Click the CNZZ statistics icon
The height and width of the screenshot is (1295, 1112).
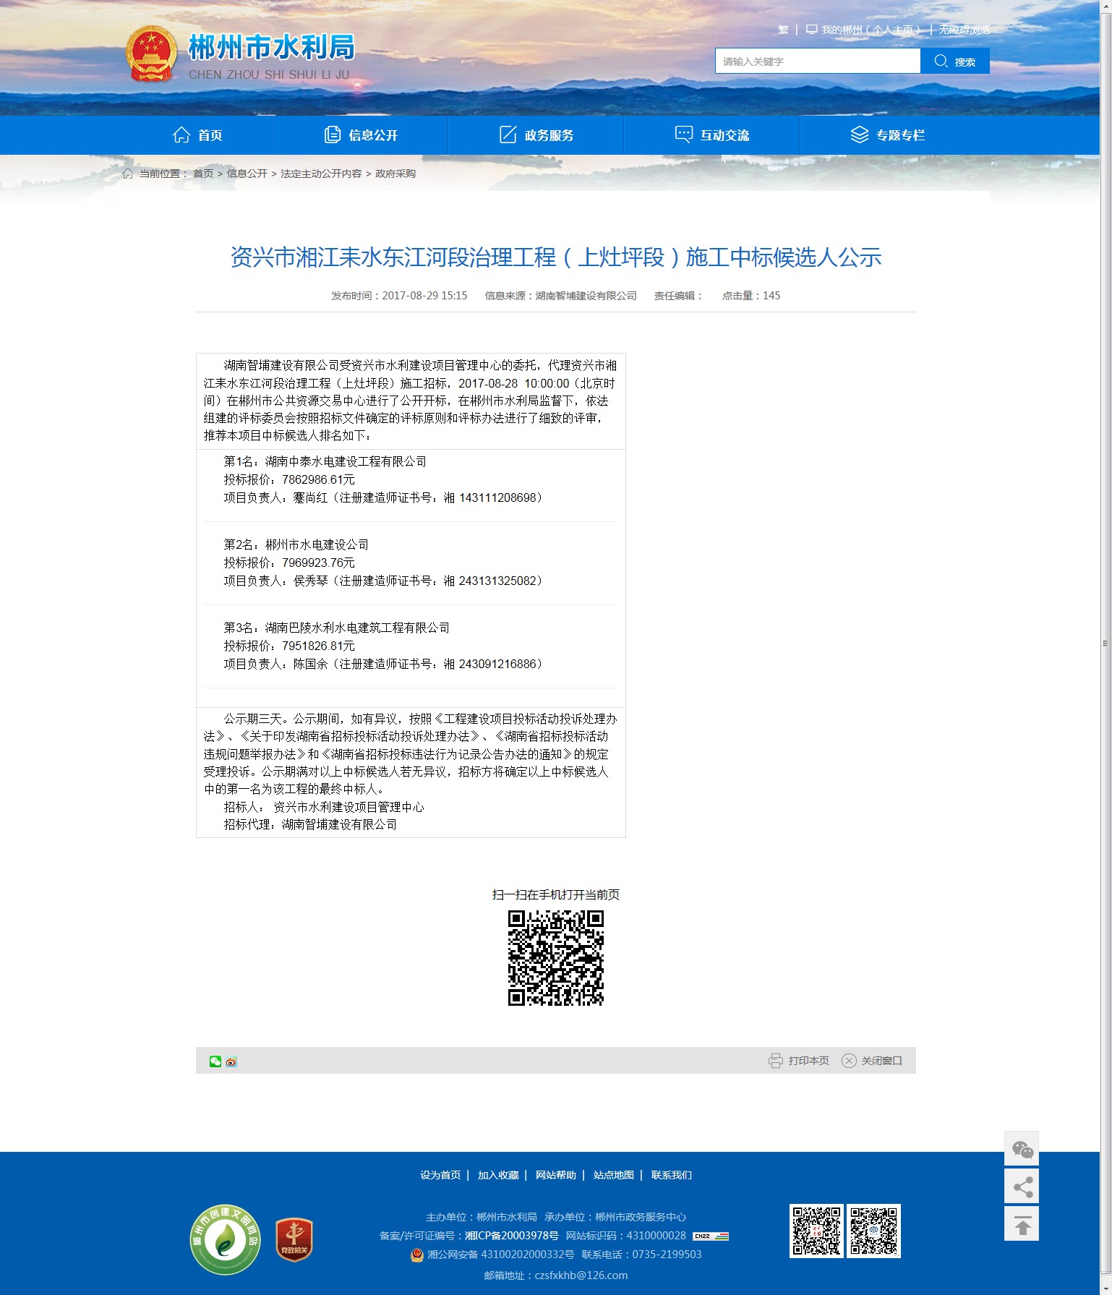[x=711, y=1236]
